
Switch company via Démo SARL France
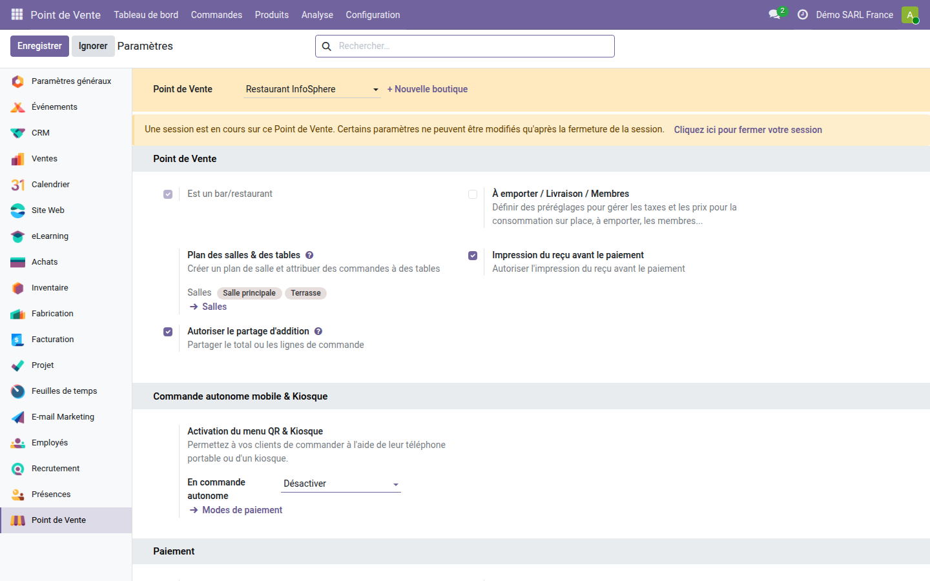tap(854, 15)
